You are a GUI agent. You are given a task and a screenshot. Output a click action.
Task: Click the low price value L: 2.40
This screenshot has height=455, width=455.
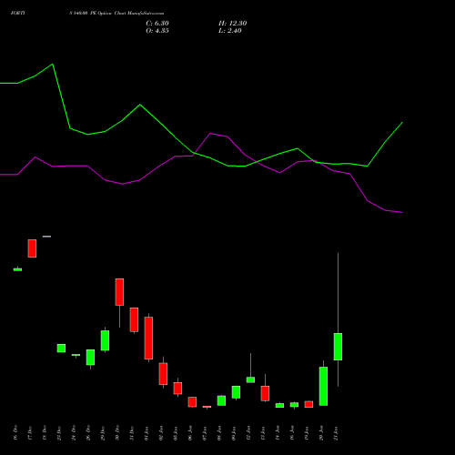click(230, 31)
